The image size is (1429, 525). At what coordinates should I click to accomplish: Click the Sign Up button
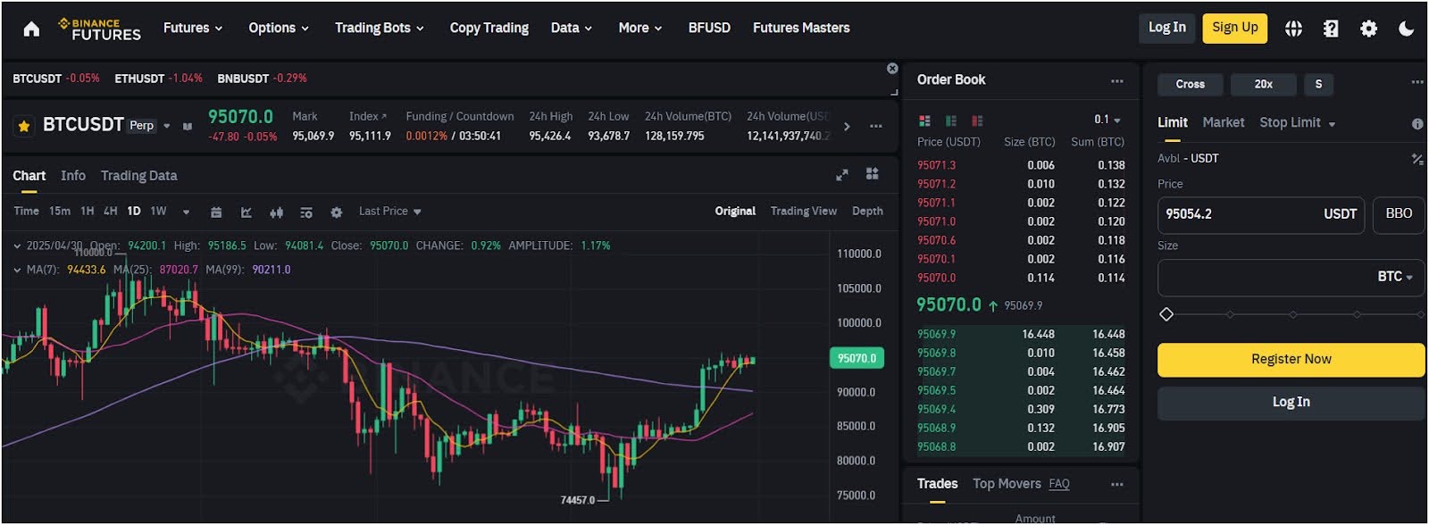[x=1235, y=29]
